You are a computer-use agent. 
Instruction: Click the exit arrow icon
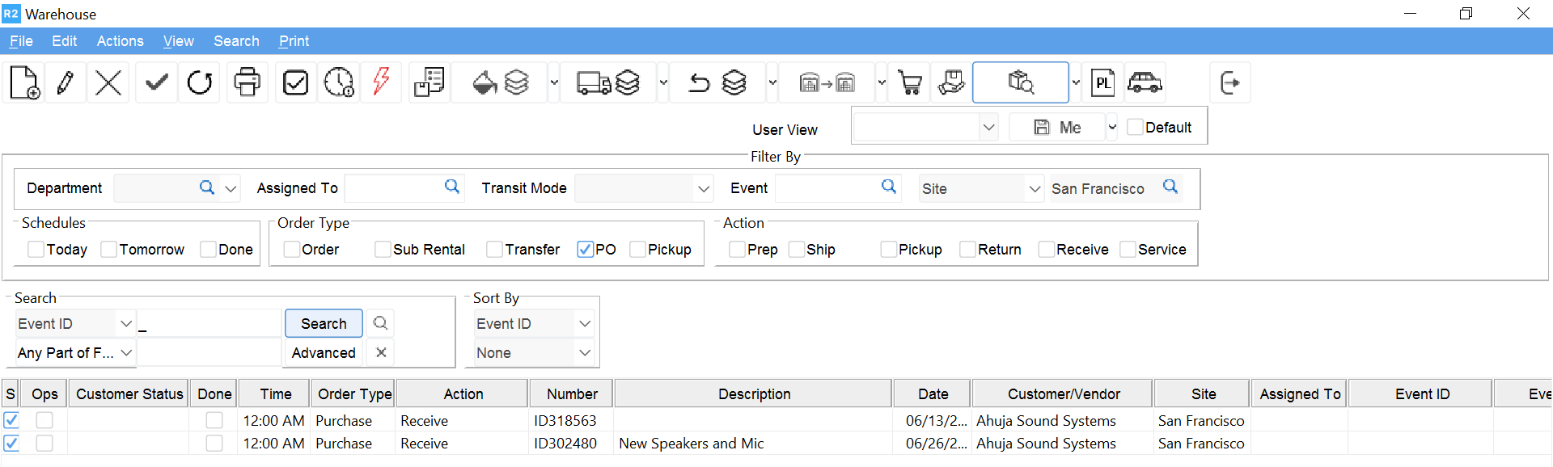pyautogui.click(x=1229, y=82)
